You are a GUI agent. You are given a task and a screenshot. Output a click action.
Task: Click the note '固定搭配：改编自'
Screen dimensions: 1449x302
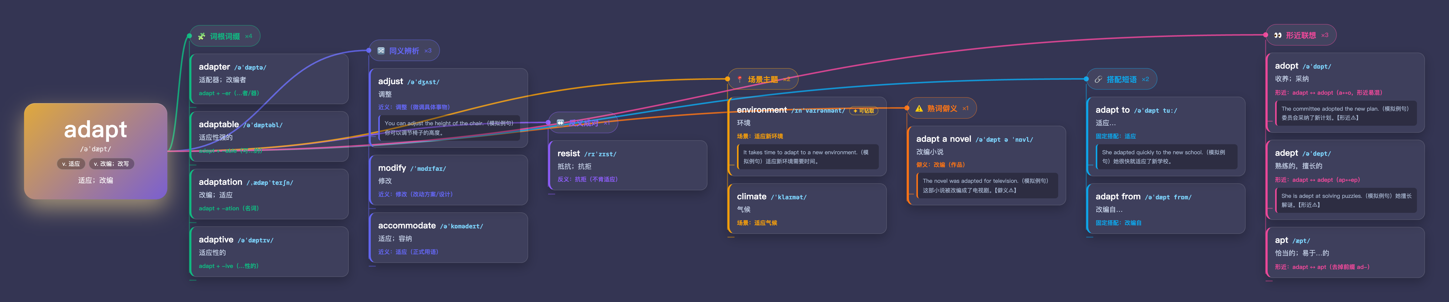[x=1119, y=223]
